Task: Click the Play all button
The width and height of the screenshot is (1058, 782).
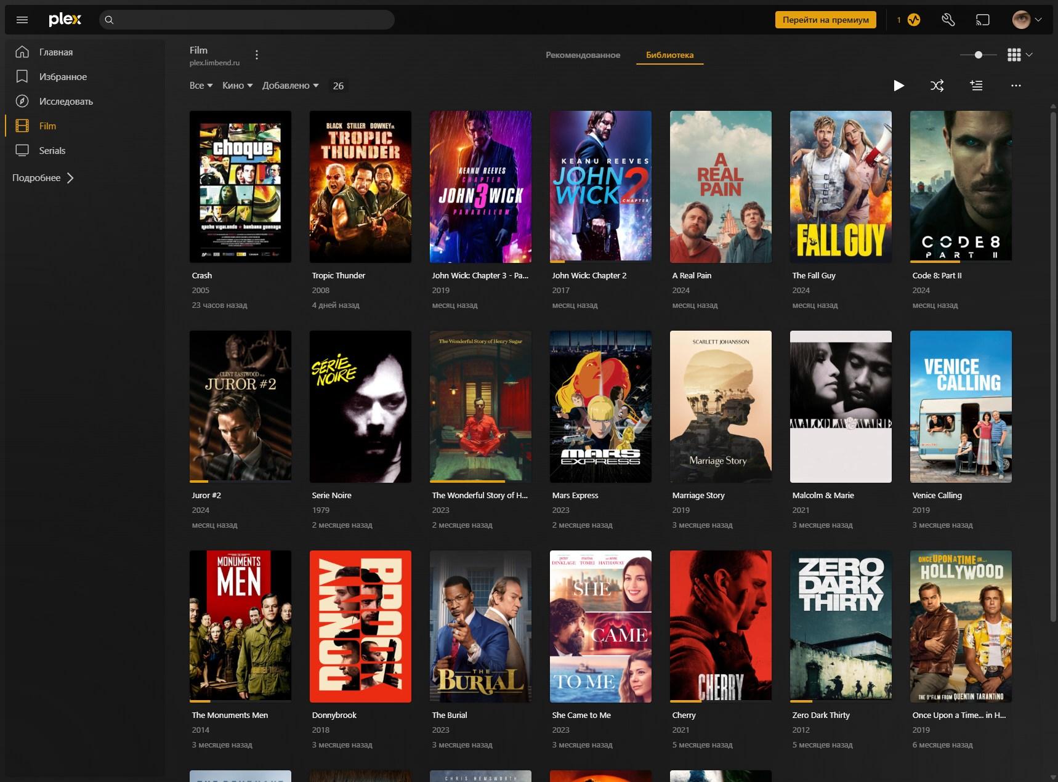Action: 898,86
